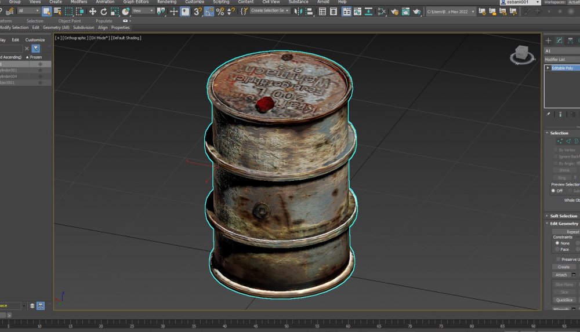The height and width of the screenshot is (332, 580).
Task: Open the project path dropdown
Action: pyautogui.click(x=451, y=11)
